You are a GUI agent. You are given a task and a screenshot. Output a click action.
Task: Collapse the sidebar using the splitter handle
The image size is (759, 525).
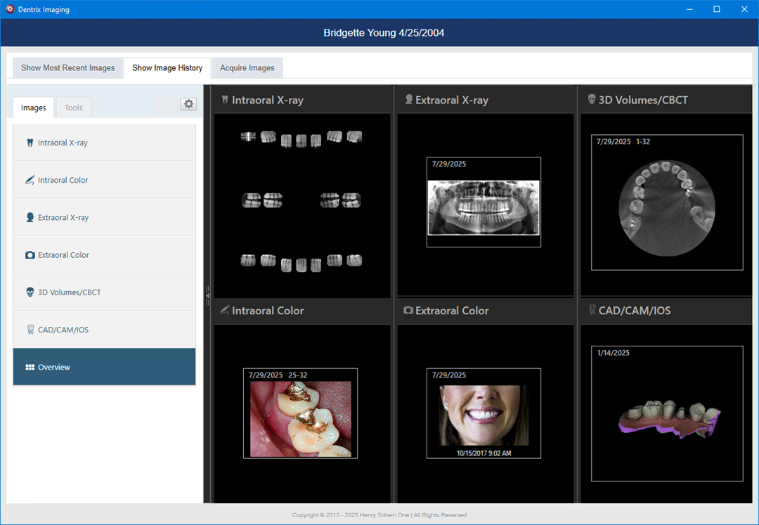tap(207, 294)
